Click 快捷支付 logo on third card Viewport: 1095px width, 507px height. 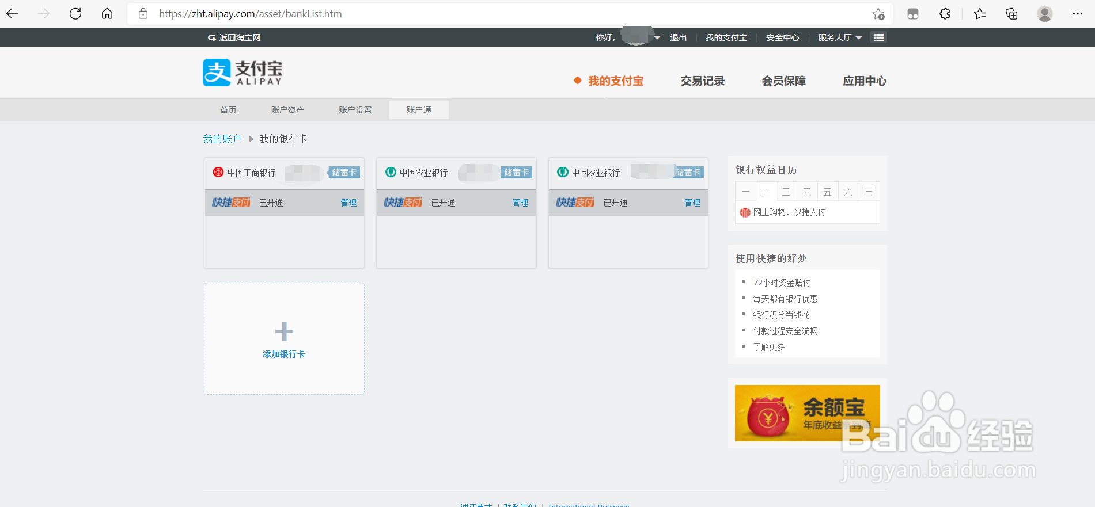(x=575, y=203)
